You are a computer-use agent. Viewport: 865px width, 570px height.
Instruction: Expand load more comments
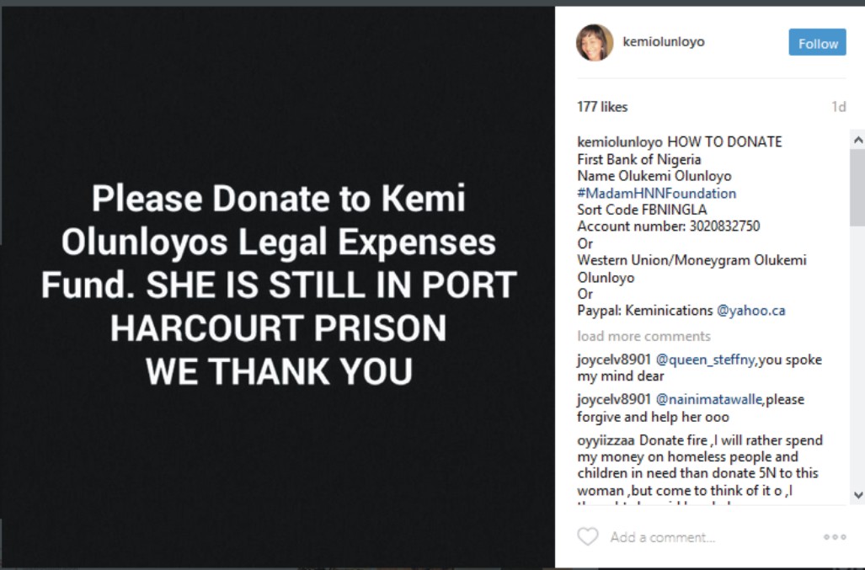(x=643, y=336)
